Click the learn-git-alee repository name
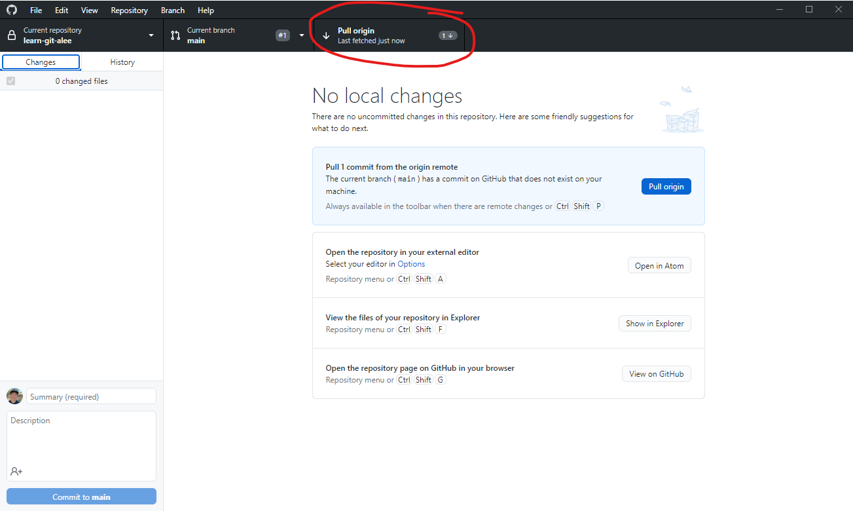The width and height of the screenshot is (853, 511). pos(48,41)
